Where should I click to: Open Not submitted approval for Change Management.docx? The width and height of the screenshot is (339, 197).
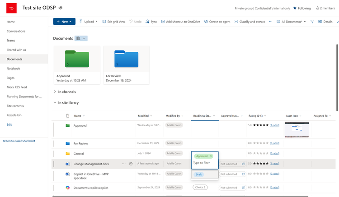(x=233, y=164)
